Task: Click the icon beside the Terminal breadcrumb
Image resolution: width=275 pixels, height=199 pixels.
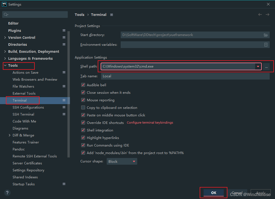Action: [111, 15]
